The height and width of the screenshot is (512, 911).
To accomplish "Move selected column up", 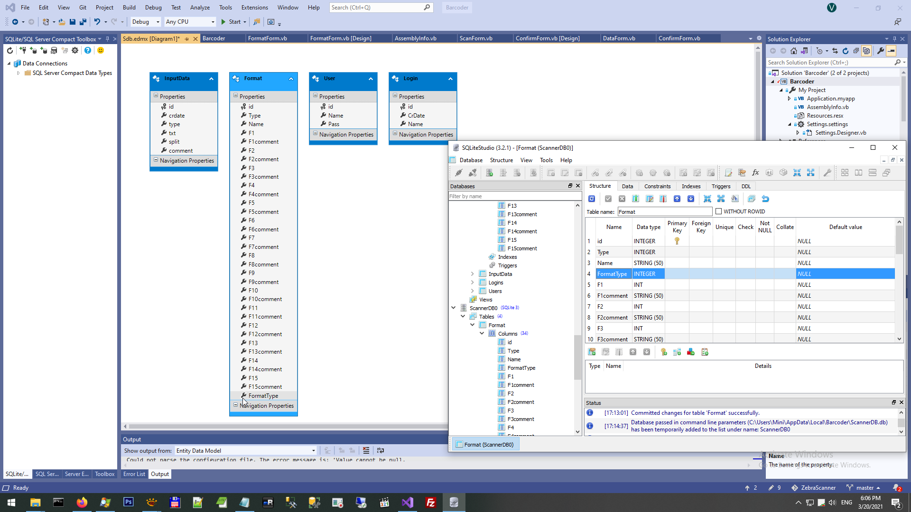I will (x=677, y=199).
